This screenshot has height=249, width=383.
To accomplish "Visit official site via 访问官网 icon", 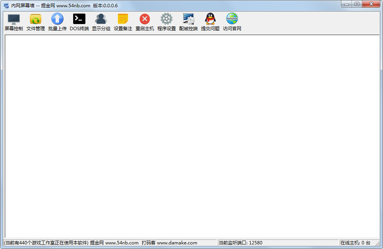I will pyautogui.click(x=232, y=22).
